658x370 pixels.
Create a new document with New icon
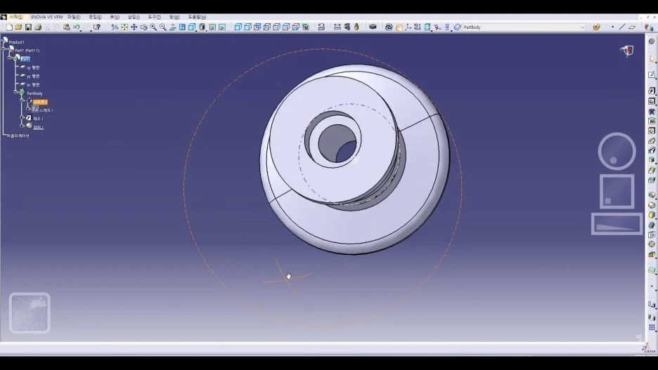[9, 27]
